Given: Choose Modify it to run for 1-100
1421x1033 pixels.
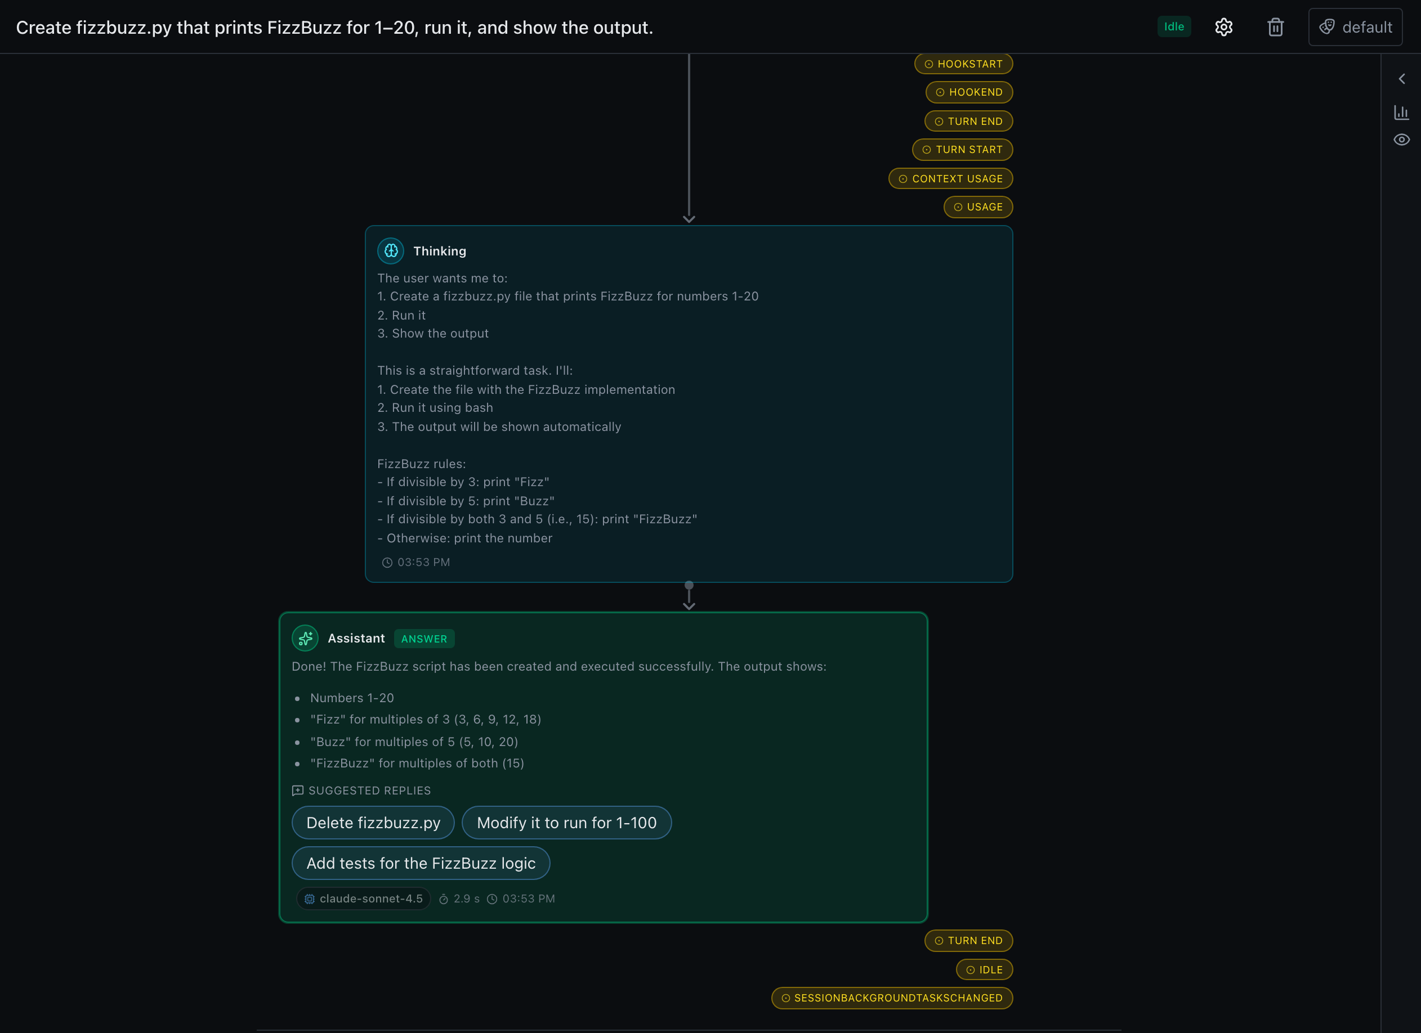Looking at the screenshot, I should [567, 823].
